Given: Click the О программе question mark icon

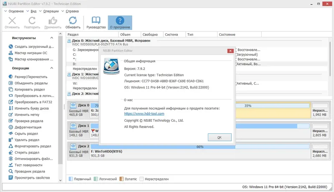Looking at the screenshot, I should click(120, 20).
